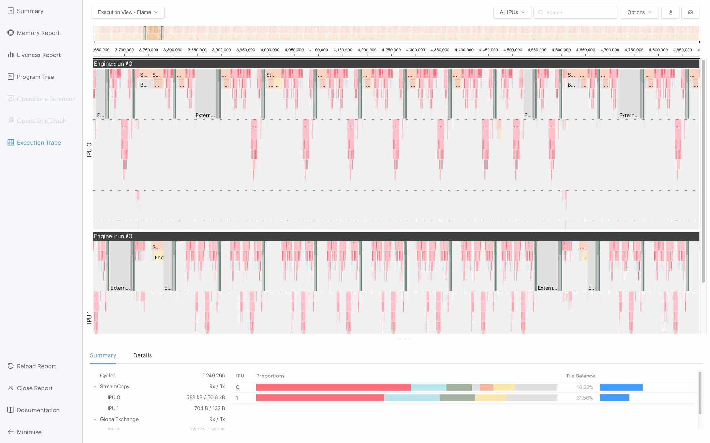Open the Execution View - Flame dropdown
This screenshot has width=710, height=443.
[x=127, y=12]
